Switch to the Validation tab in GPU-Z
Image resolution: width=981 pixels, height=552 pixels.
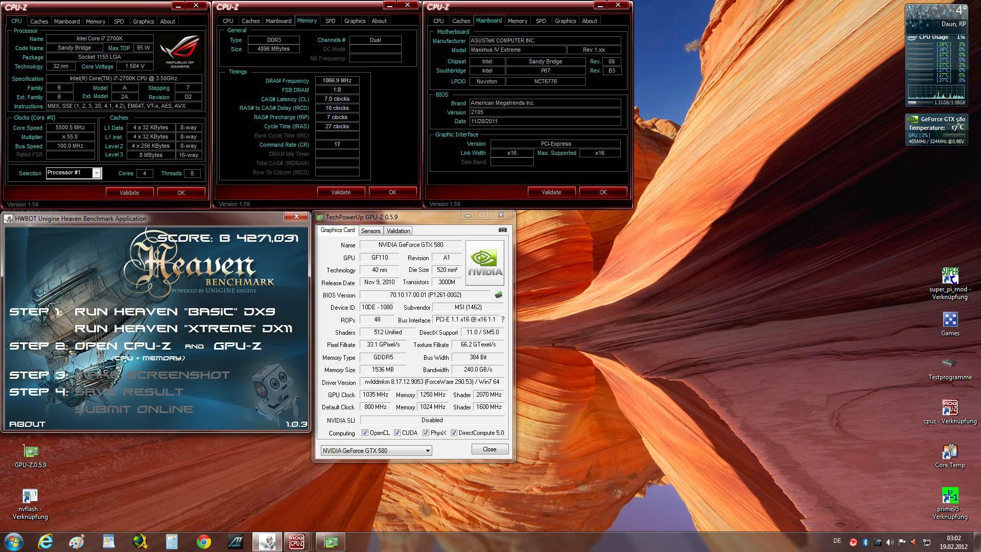click(x=398, y=231)
